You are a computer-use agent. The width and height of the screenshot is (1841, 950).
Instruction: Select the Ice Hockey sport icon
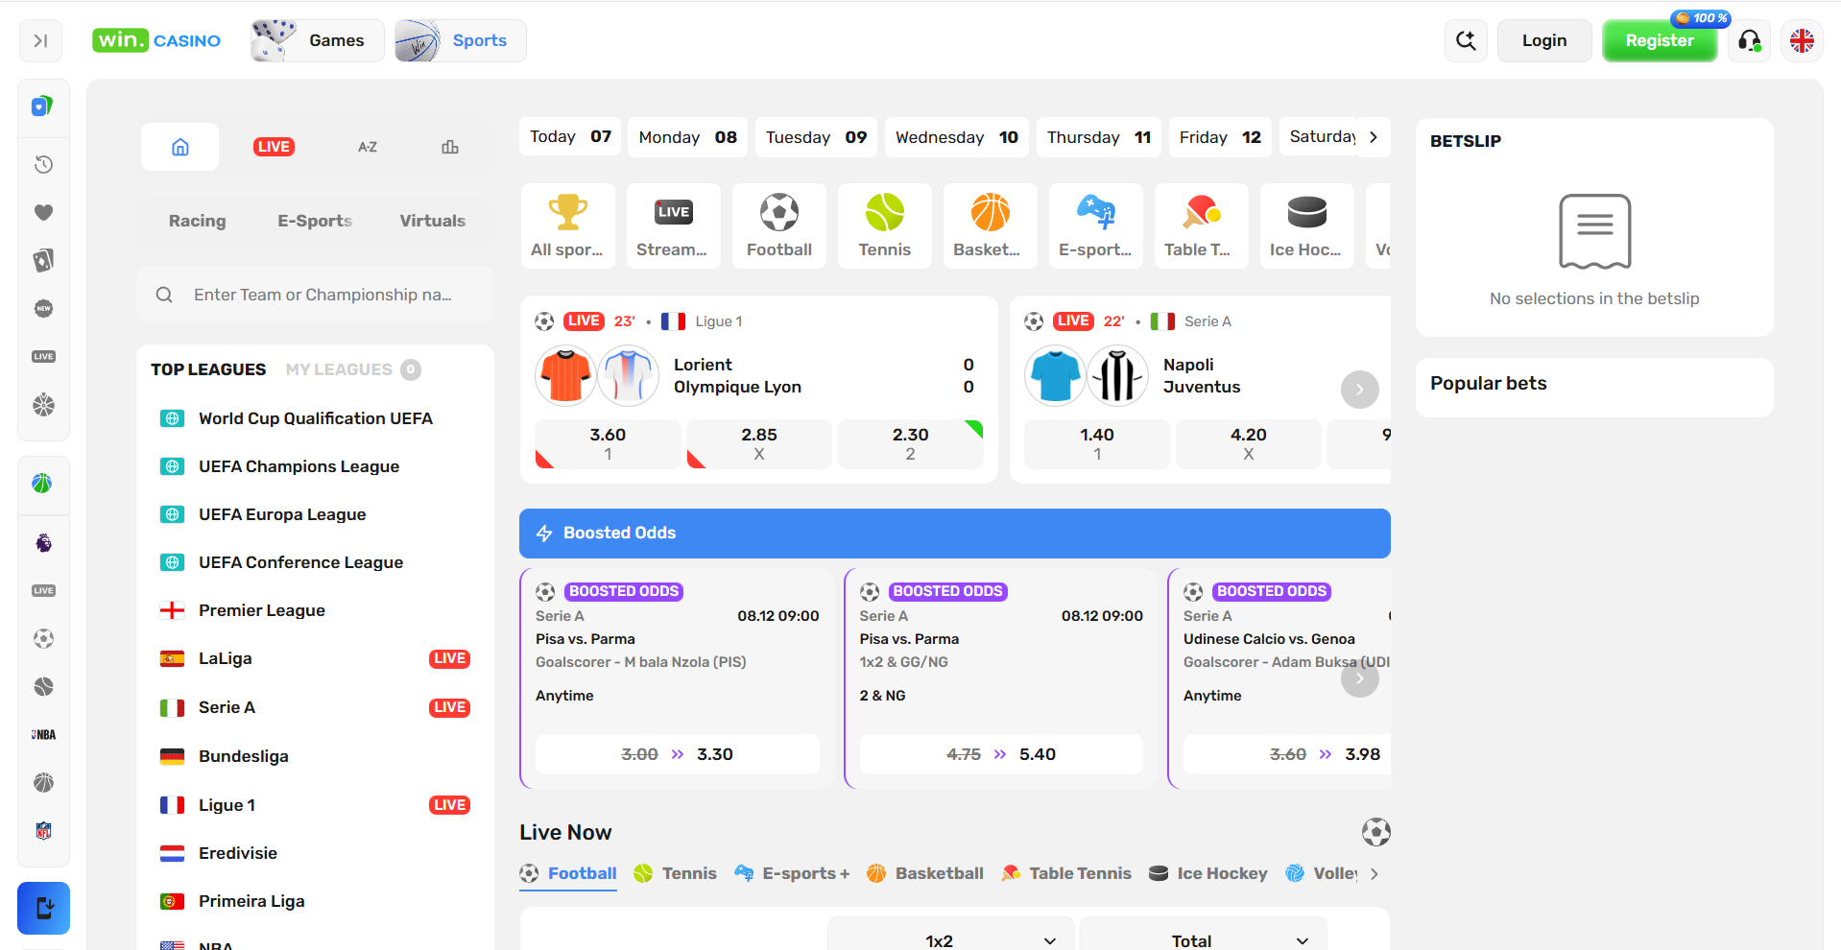pyautogui.click(x=1305, y=226)
